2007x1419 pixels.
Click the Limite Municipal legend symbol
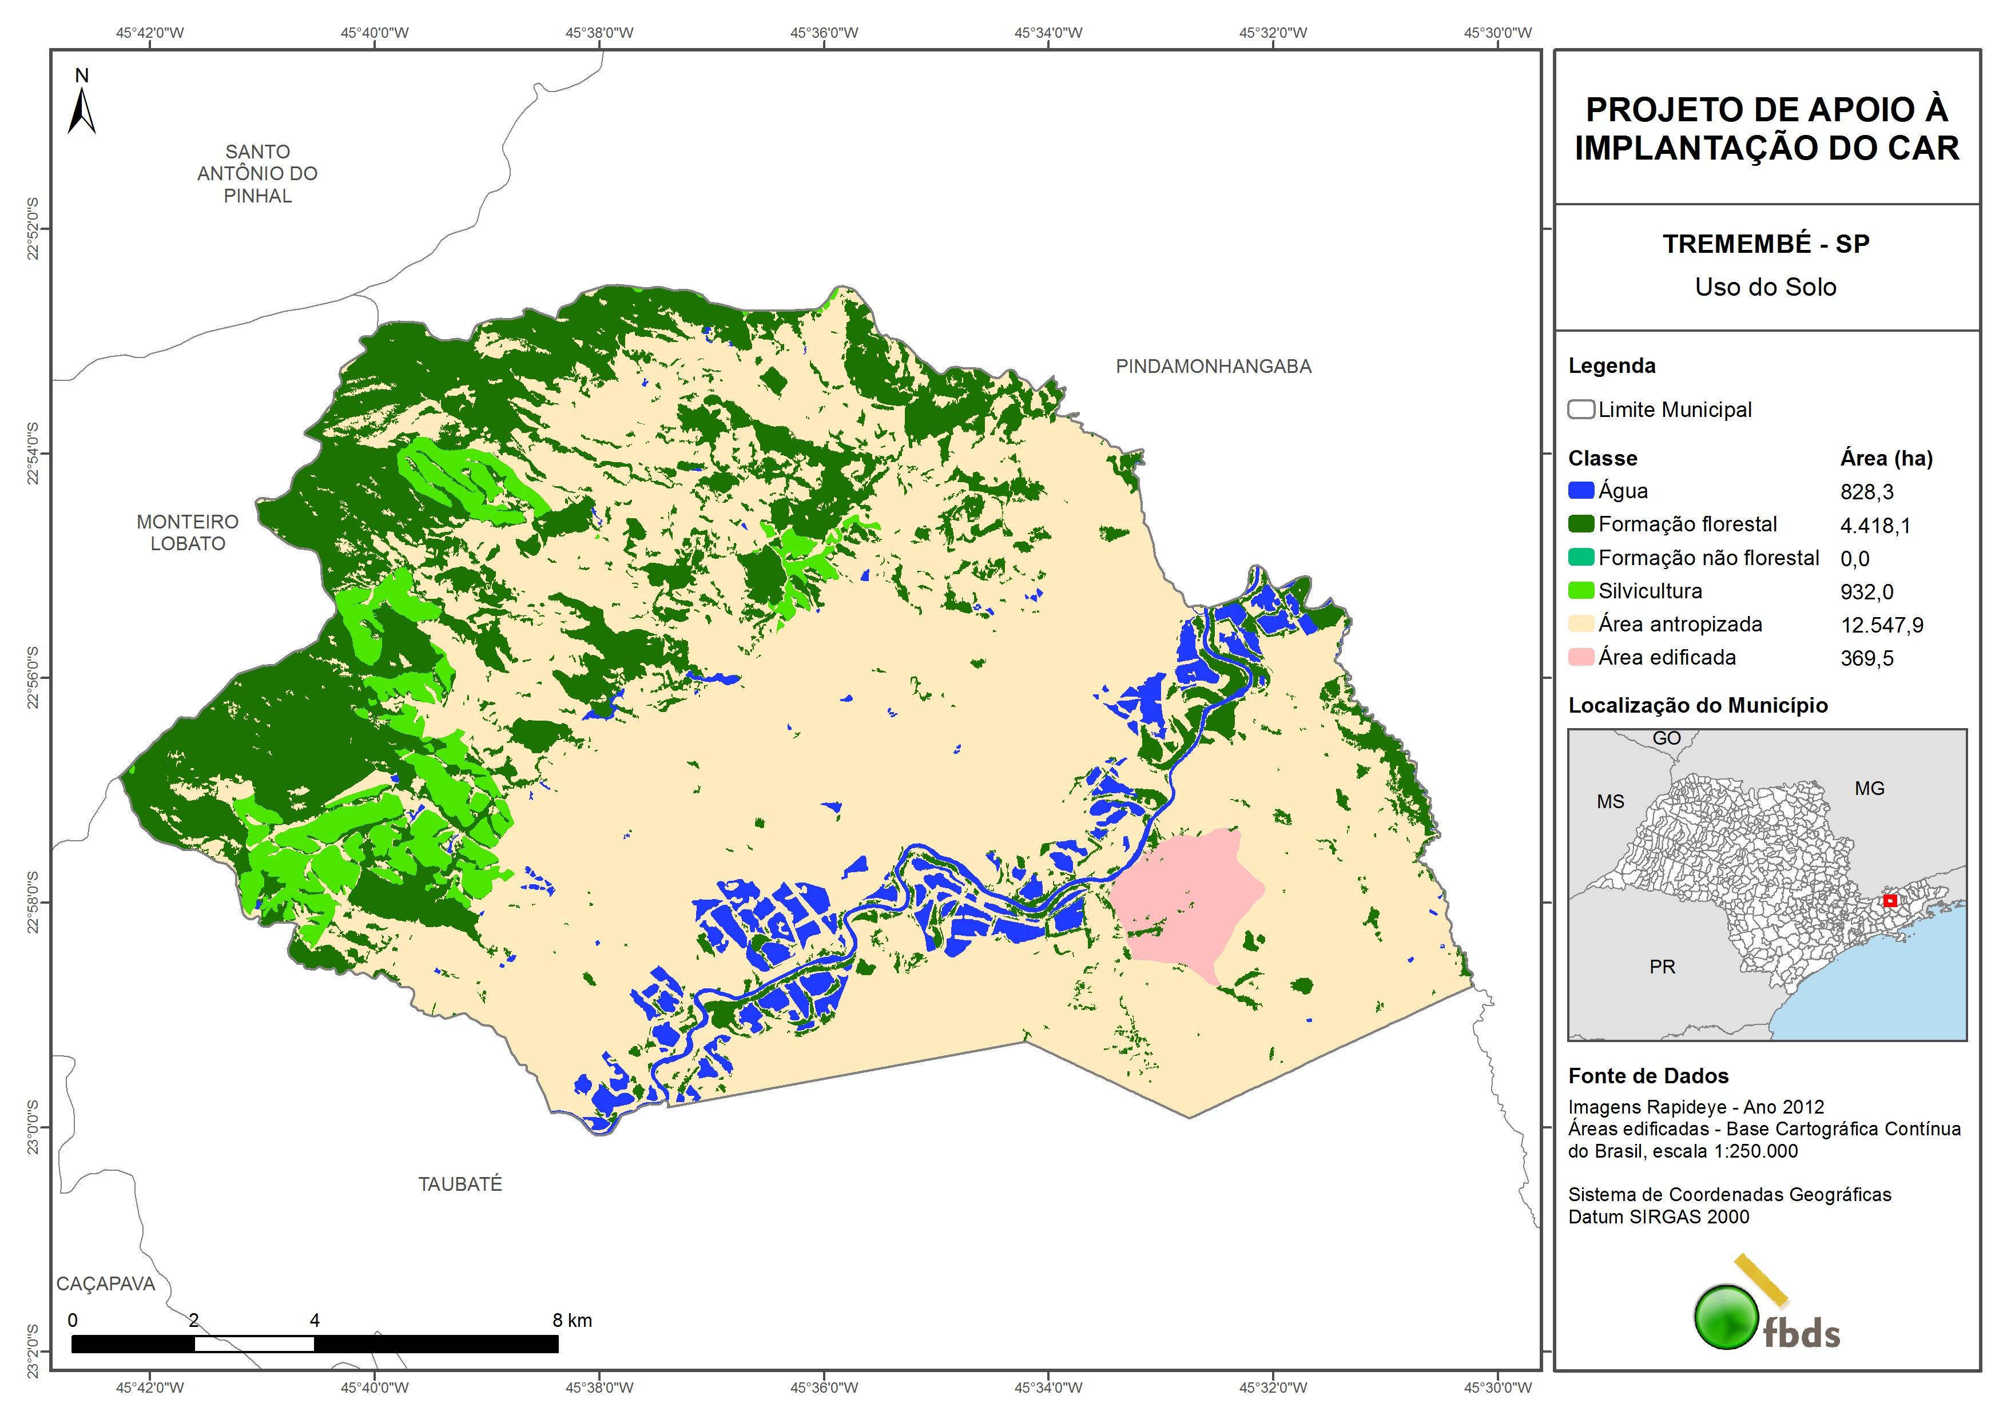coord(1580,409)
